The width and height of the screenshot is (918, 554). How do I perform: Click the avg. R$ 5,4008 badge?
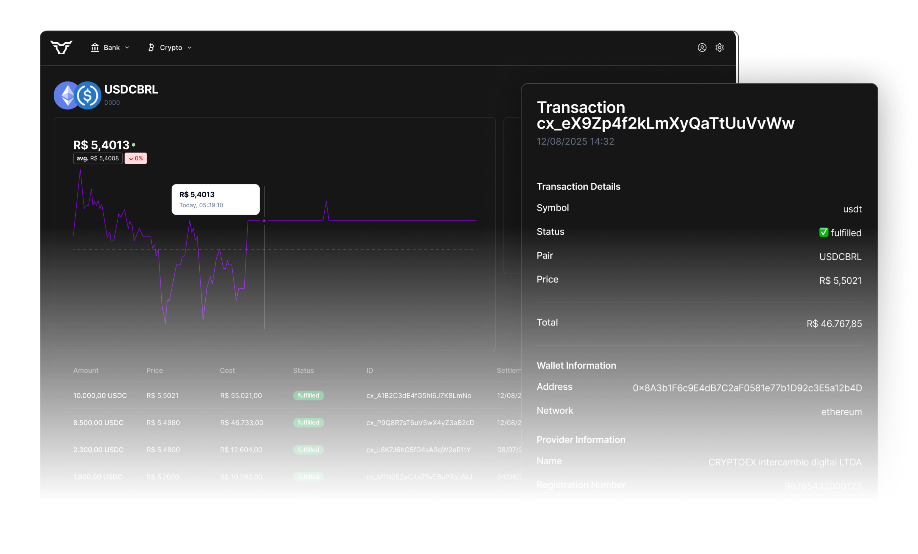(98, 159)
